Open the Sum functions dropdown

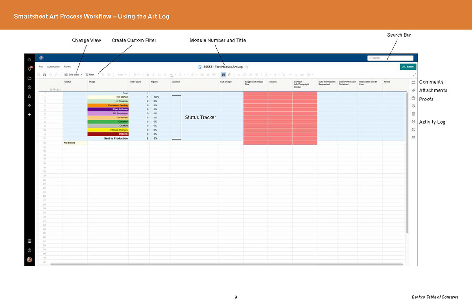(x=267, y=75)
